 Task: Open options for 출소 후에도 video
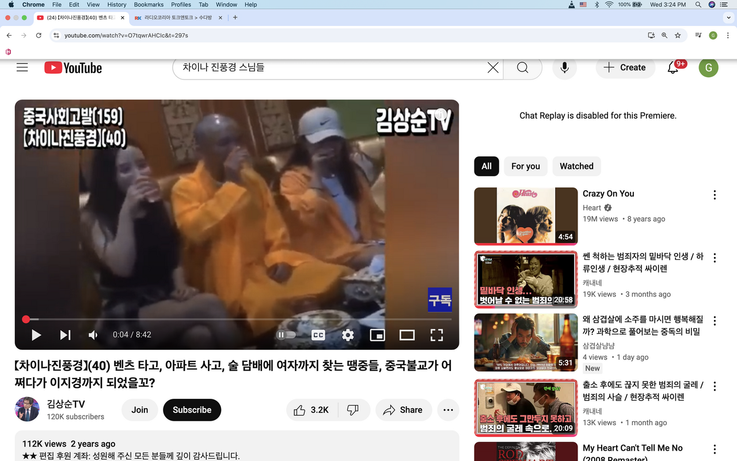pyautogui.click(x=715, y=386)
